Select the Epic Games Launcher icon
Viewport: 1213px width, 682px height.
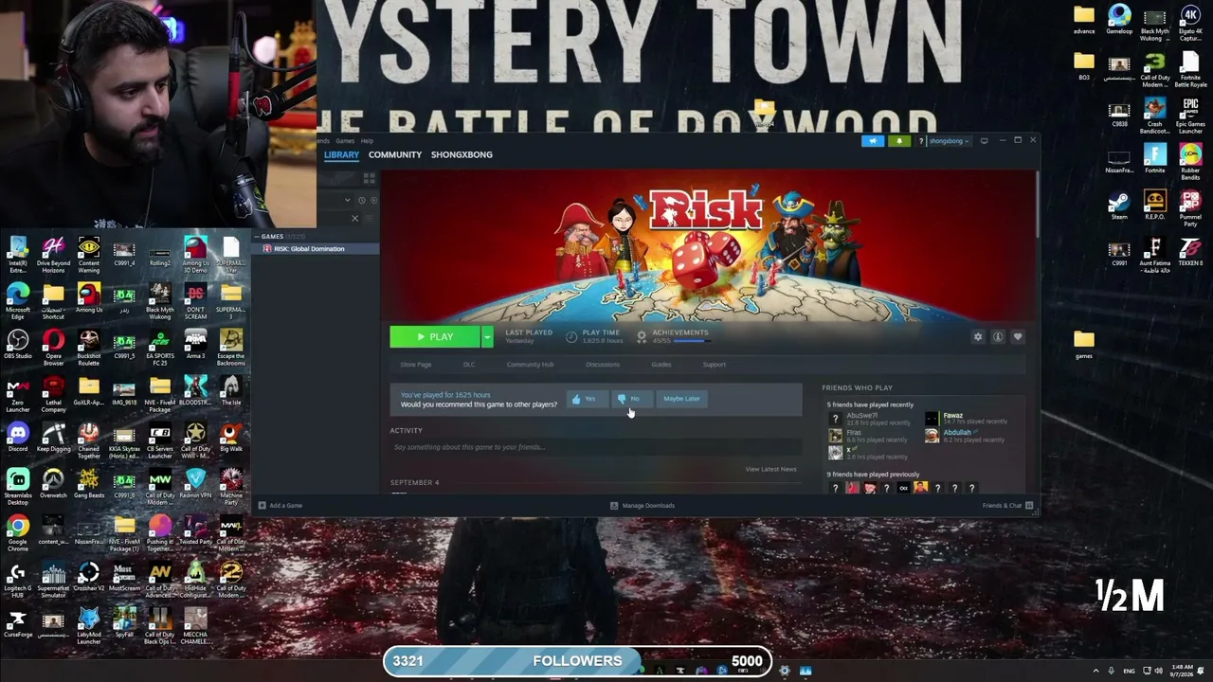point(1190,116)
